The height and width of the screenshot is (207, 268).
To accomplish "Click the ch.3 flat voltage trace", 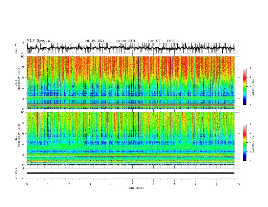I will pos(130,173).
